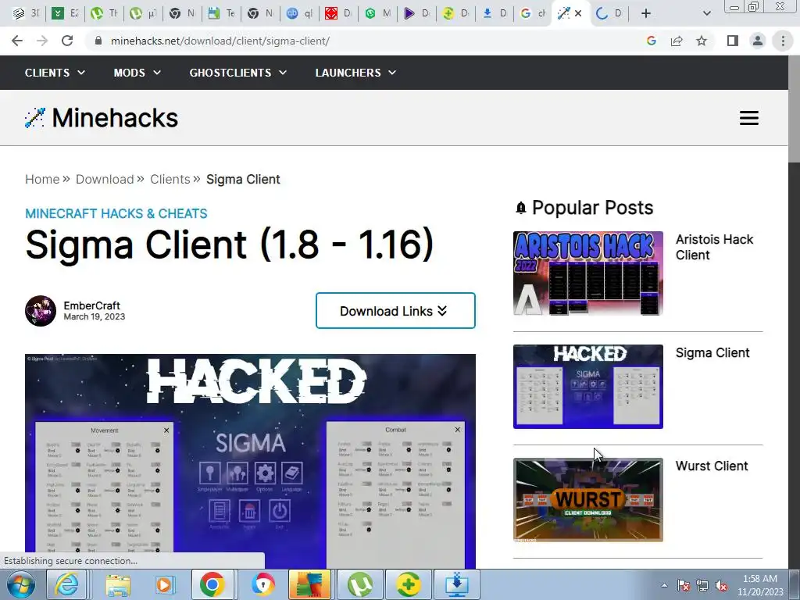Open Sigma HACKED featured image
This screenshot has width=800, height=600.
250,461
